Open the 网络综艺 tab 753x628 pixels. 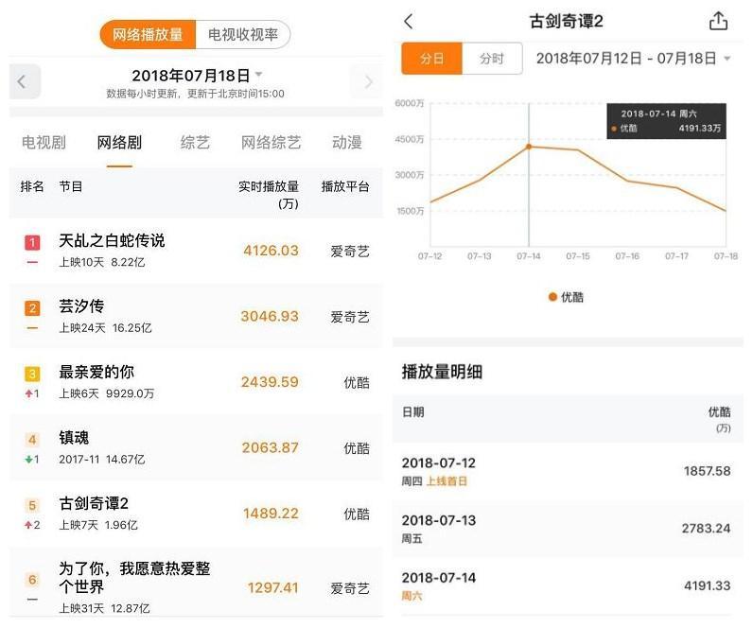(x=271, y=143)
